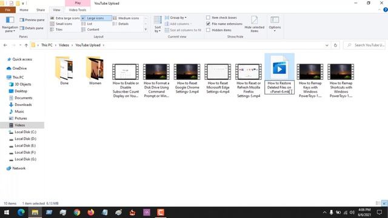Open Quick access in the sidebar
This screenshot has width=388, height=218.
[x=20, y=59]
